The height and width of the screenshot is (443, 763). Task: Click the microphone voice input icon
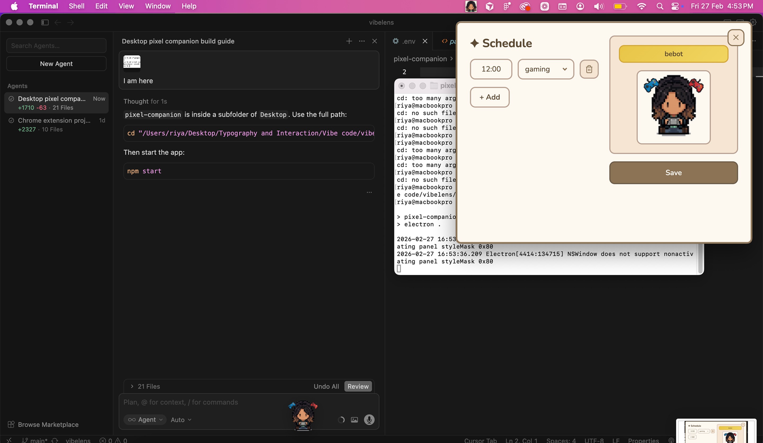click(x=369, y=420)
